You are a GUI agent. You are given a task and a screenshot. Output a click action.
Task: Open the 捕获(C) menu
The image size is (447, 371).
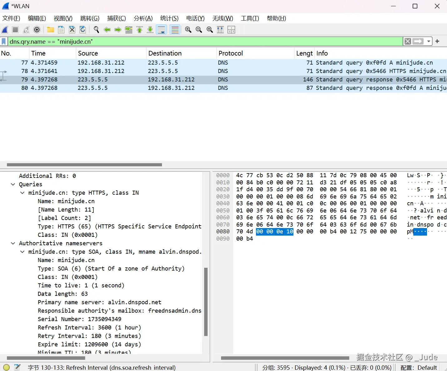click(x=116, y=18)
